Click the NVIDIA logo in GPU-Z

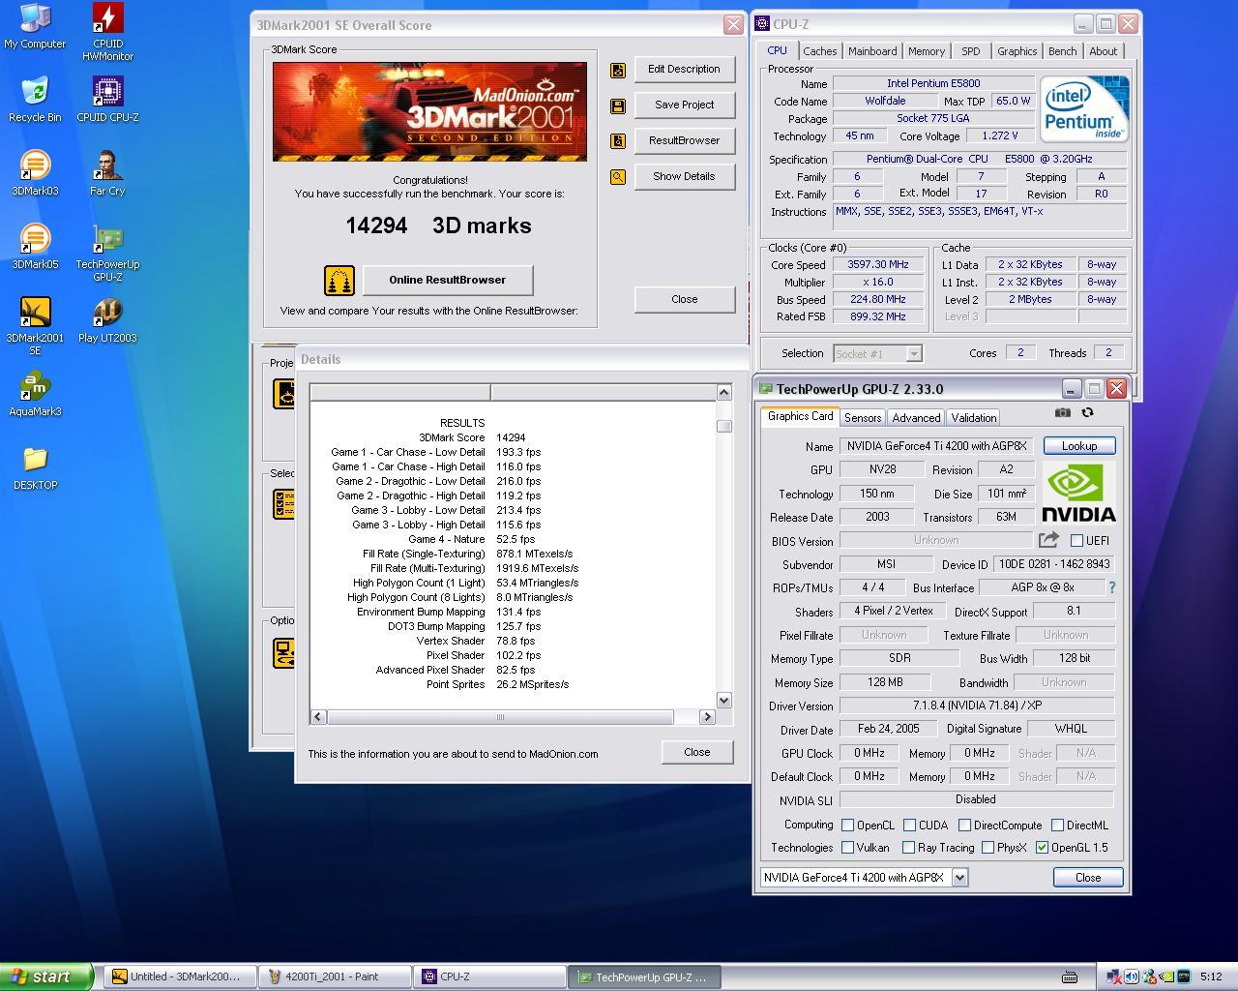click(1078, 493)
